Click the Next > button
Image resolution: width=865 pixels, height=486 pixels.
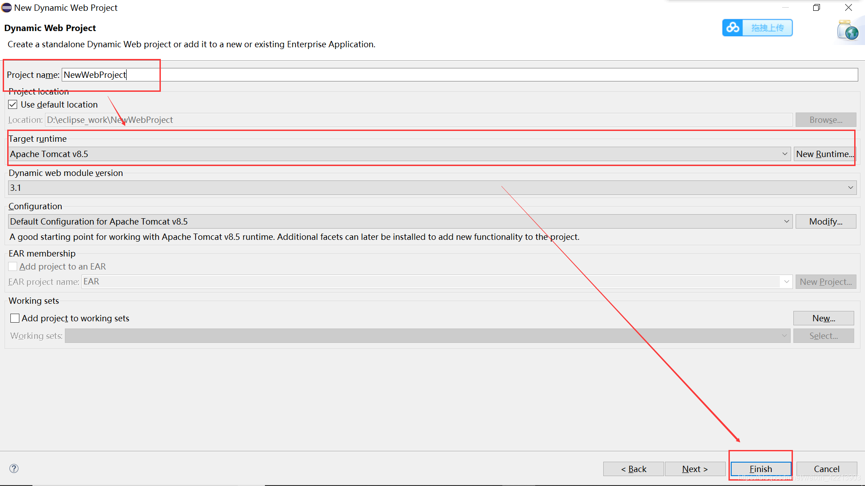tap(695, 469)
